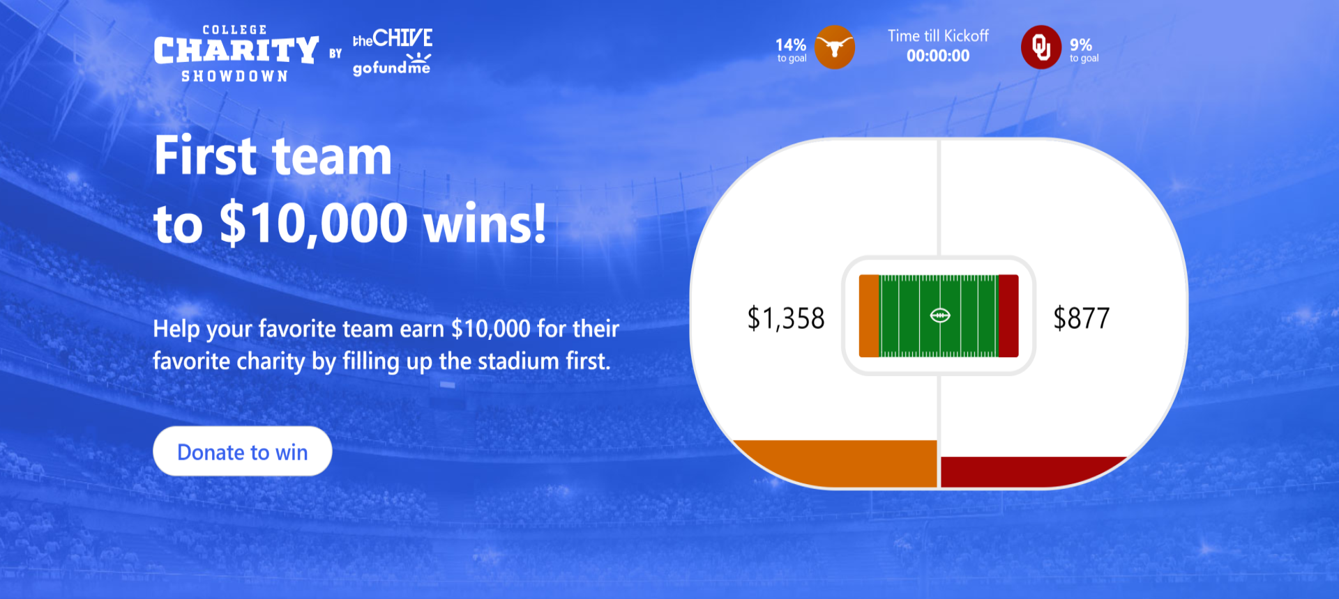Click the green football field graphic

pyautogui.click(x=939, y=316)
